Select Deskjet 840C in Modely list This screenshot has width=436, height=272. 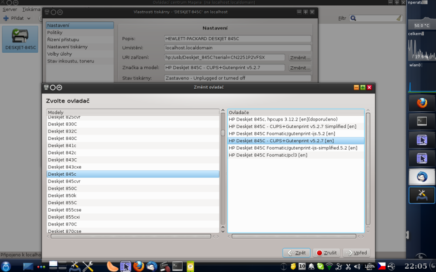(x=133, y=138)
